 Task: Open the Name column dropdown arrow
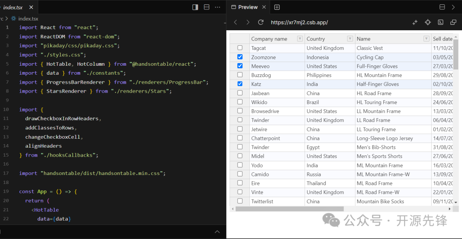pyautogui.click(x=426, y=39)
